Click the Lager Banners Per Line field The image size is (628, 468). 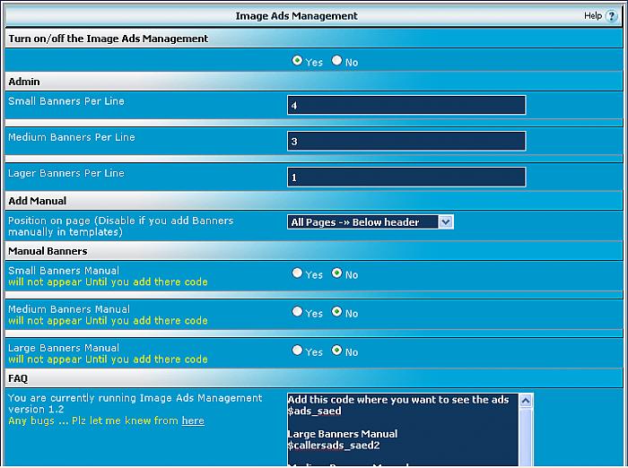406,177
